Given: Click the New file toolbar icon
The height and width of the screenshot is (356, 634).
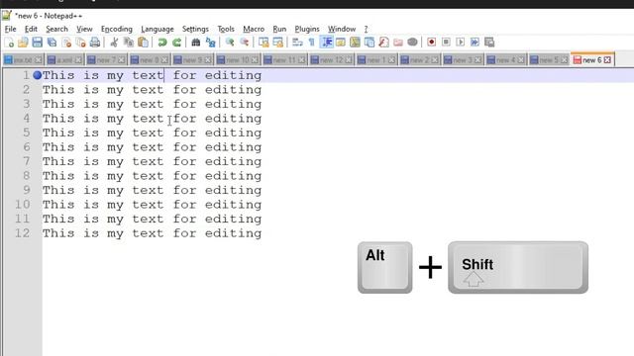Looking at the screenshot, I should [x=9, y=42].
